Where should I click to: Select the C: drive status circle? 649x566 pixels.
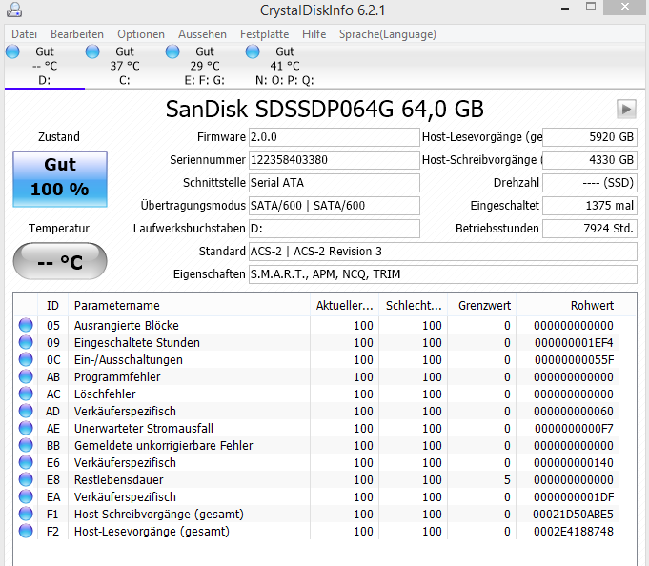point(92,51)
